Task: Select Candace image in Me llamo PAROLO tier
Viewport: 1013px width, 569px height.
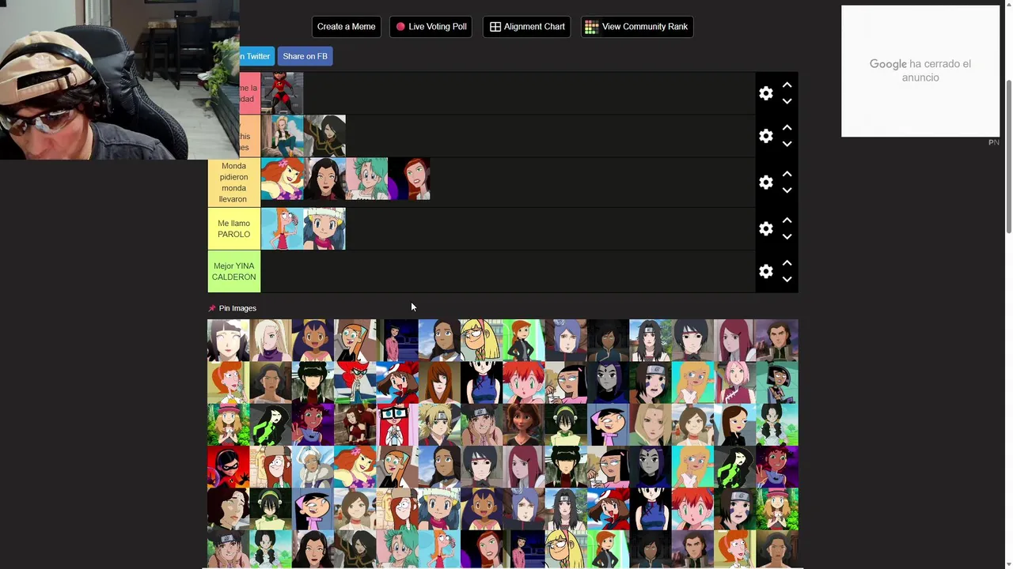Action: click(282, 229)
